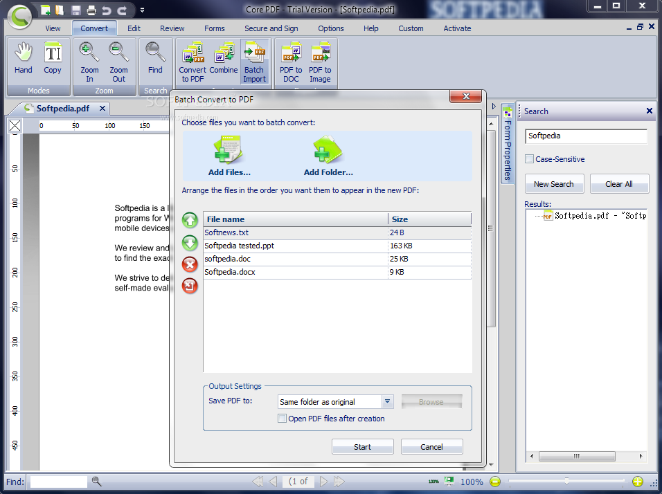The image size is (662, 494).
Task: Open the Save PDF to dropdown
Action: (x=388, y=401)
